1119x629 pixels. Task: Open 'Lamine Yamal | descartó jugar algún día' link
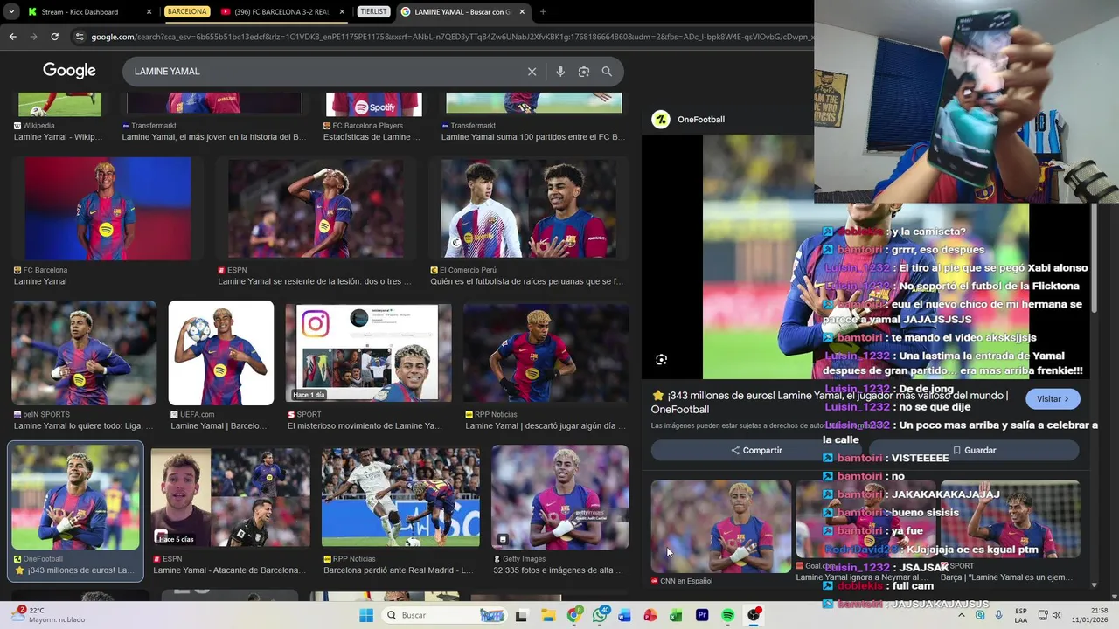click(x=546, y=426)
